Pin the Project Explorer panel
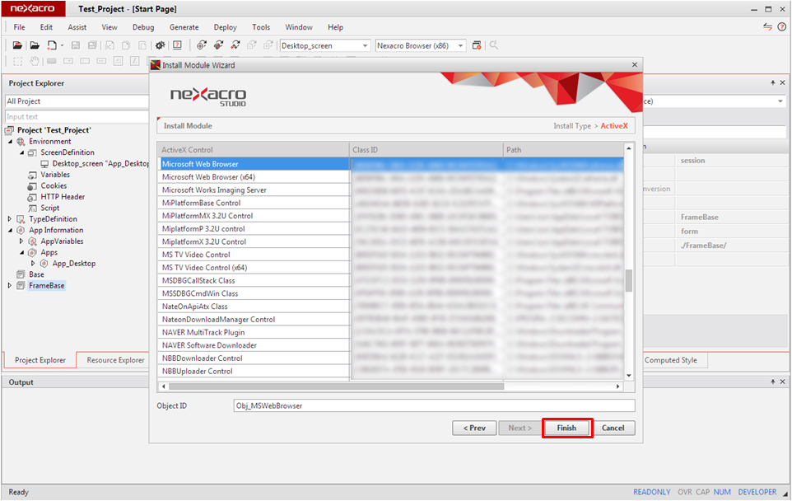 pos(772,83)
